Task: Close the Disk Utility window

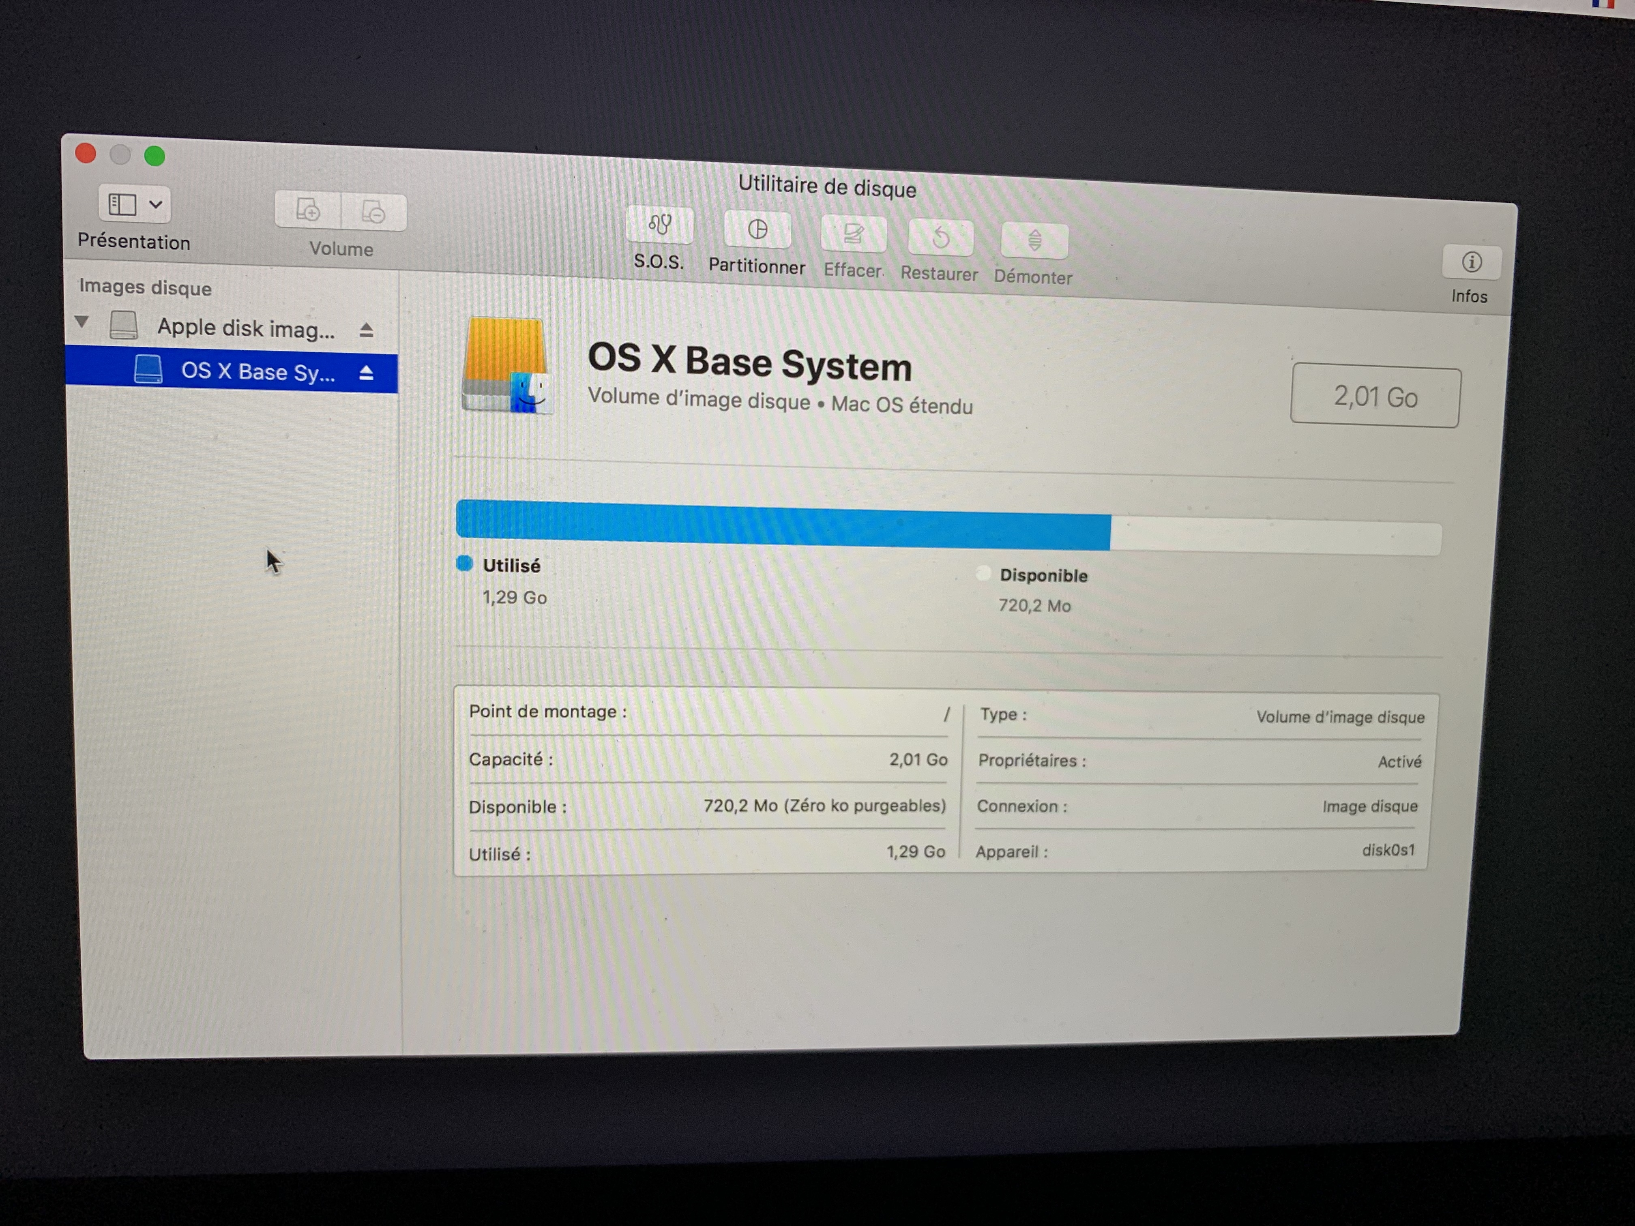Action: point(86,153)
